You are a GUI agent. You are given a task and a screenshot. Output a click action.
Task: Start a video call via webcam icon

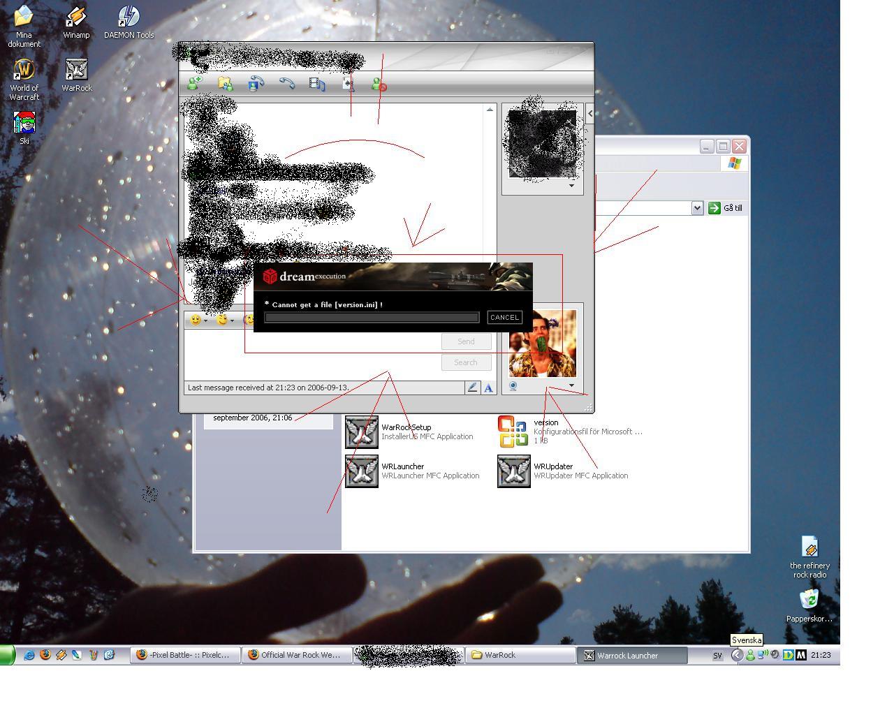point(256,84)
